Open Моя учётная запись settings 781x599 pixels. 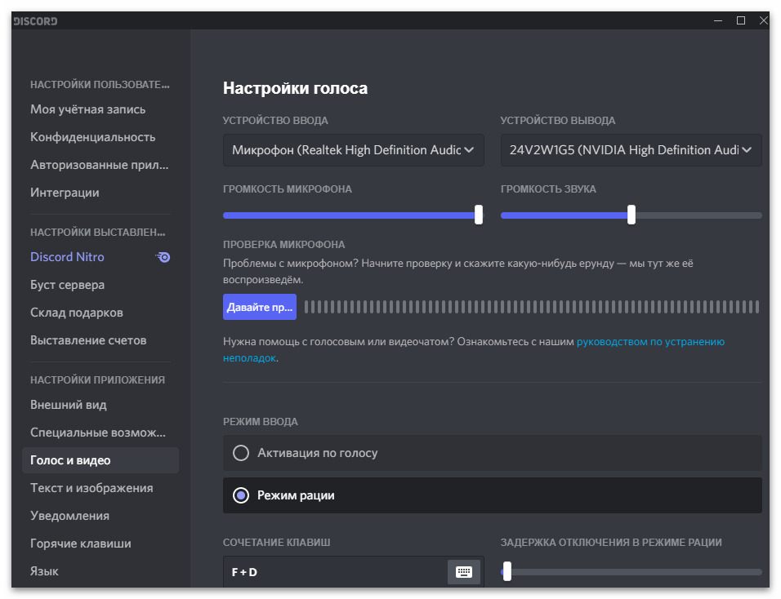87,109
